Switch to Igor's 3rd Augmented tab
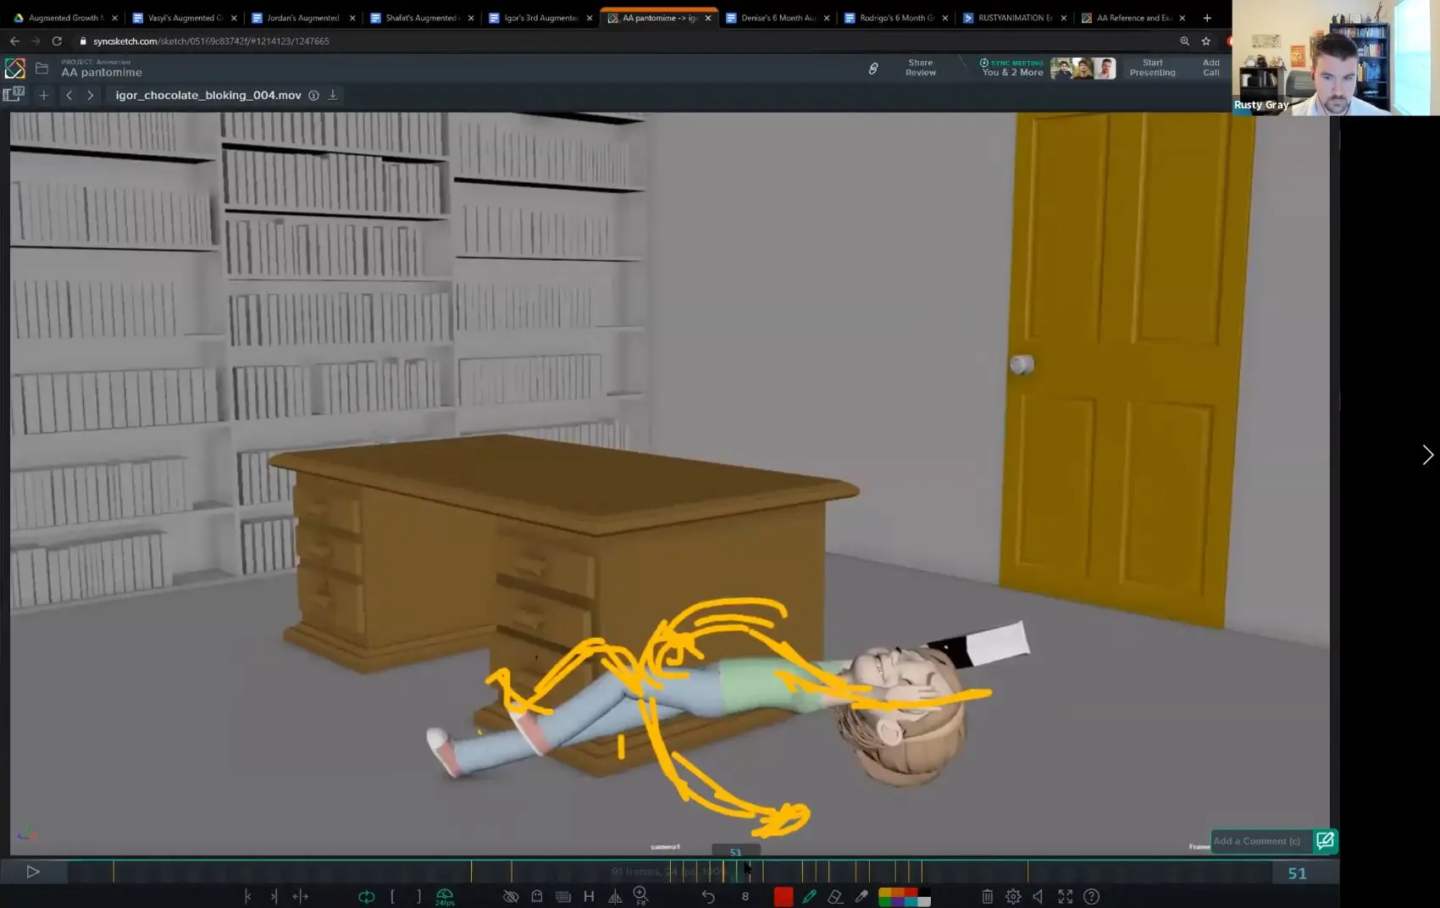The height and width of the screenshot is (908, 1440). pyautogui.click(x=540, y=18)
